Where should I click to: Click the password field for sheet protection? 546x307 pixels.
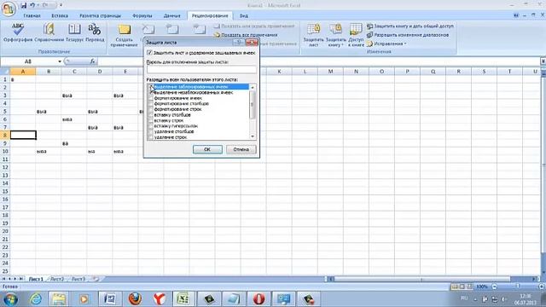click(x=201, y=69)
